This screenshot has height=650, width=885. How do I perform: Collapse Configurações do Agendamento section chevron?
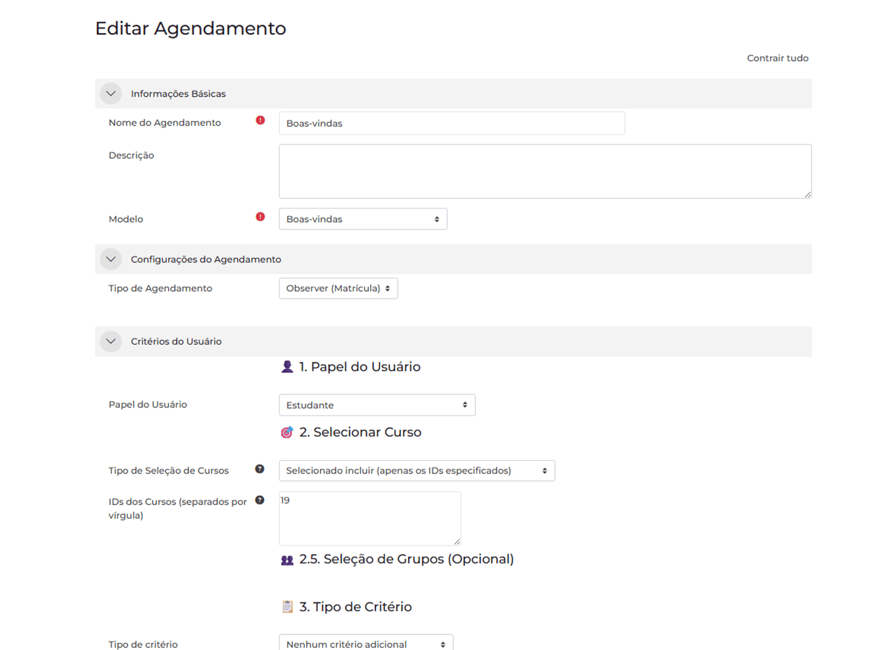click(111, 259)
